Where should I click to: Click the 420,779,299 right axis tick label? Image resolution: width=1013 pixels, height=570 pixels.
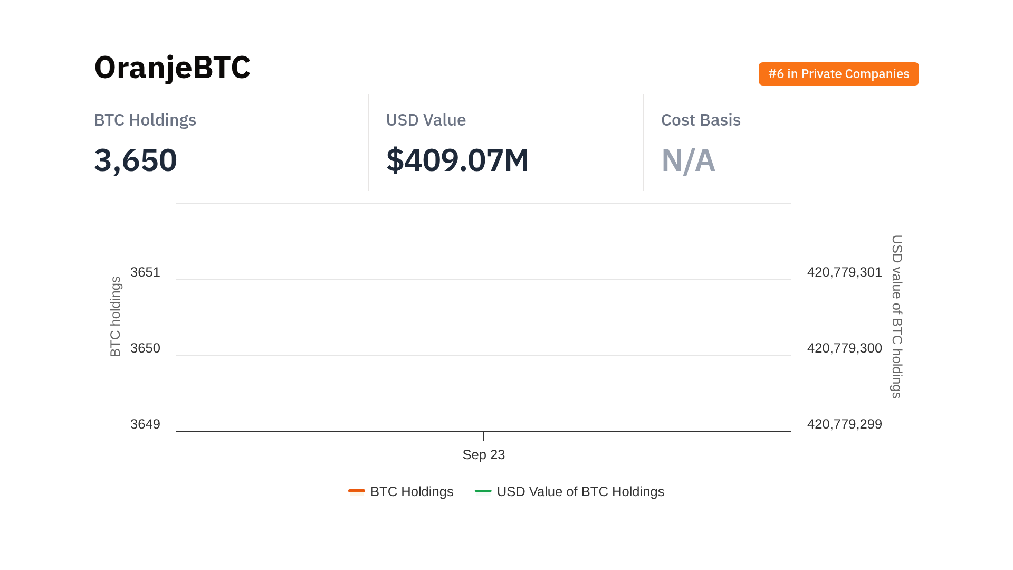point(844,424)
